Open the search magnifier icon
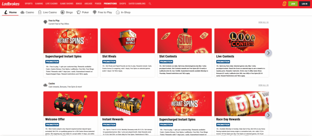The height and width of the screenshot is (136, 312). 150,4
